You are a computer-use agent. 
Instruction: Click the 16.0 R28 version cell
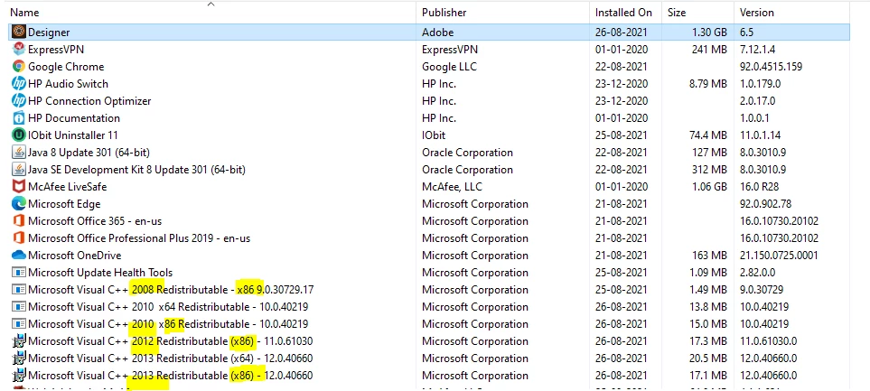[760, 187]
